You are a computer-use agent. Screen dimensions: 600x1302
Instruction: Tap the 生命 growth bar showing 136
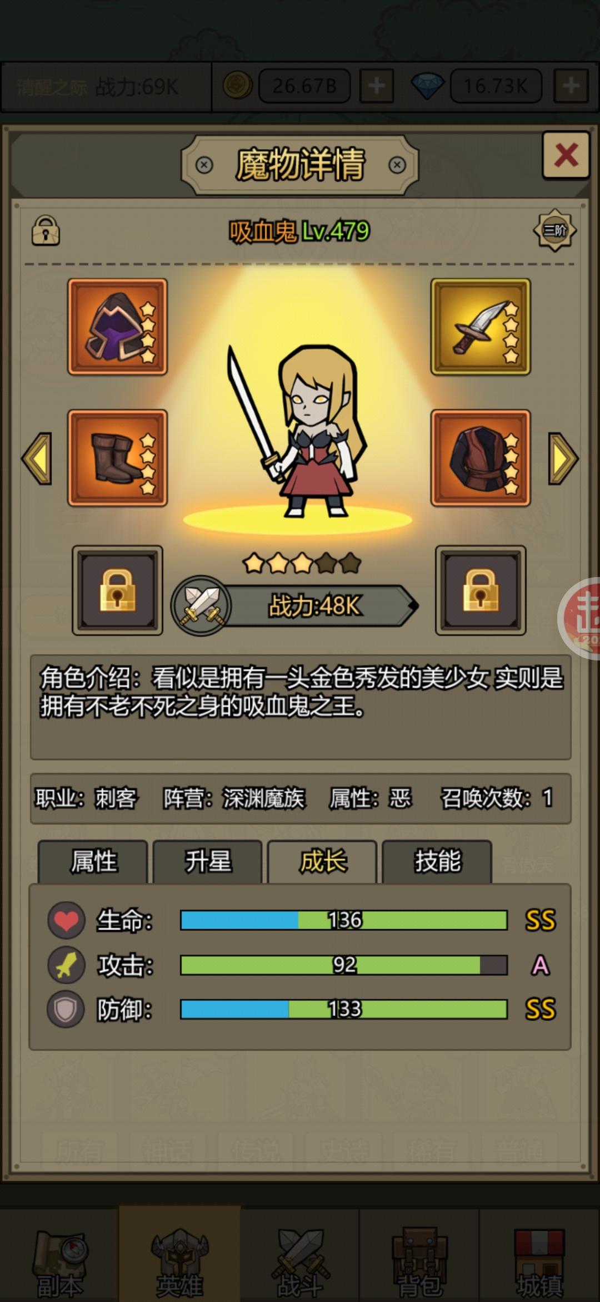pos(344,920)
